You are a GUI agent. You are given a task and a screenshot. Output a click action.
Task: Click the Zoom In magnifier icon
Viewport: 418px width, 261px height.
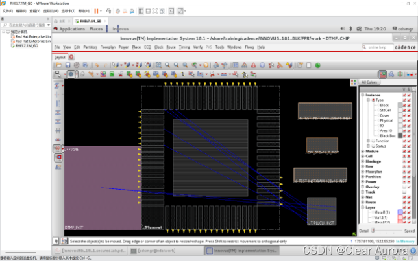point(167,65)
